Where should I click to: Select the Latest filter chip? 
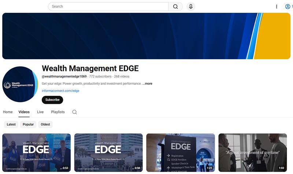pyautogui.click(x=11, y=124)
